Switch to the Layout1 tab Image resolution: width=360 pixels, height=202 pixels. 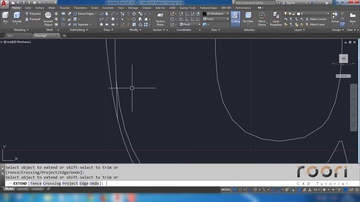22,189
